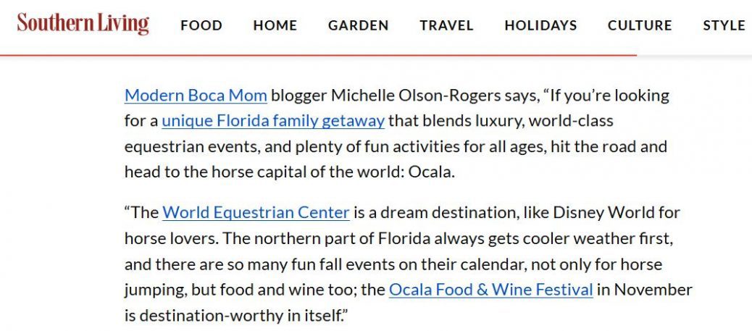The height and width of the screenshot is (331, 752).
Task: Click the red reading progress bar
Action: [x=319, y=55]
